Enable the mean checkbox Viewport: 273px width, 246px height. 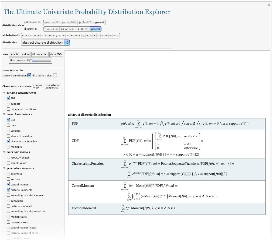click(x=8, y=125)
